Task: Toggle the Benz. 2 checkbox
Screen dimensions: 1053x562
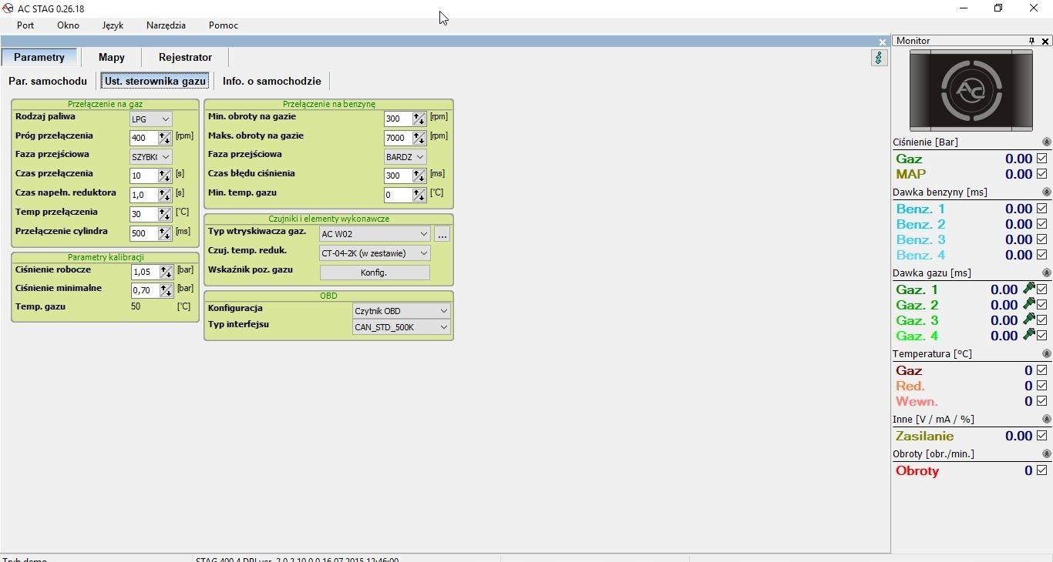Action: [x=1042, y=224]
